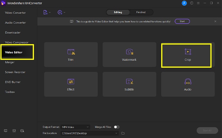Image resolution: width=222 pixels, height=138 pixels.
Task: Click the Start All button
Action: pos(207,130)
